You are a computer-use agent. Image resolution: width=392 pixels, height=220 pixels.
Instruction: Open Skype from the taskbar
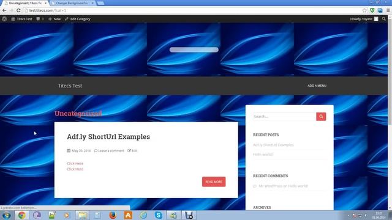[x=158, y=215]
